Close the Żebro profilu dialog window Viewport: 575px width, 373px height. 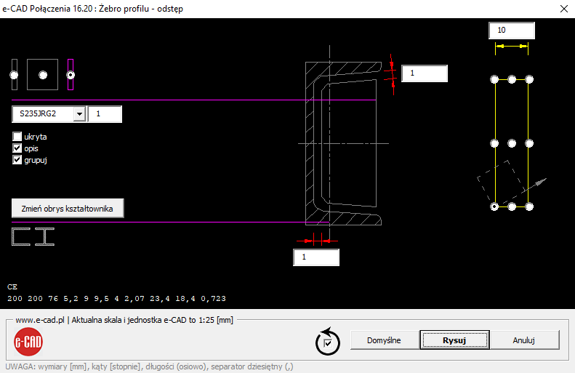[x=564, y=9]
